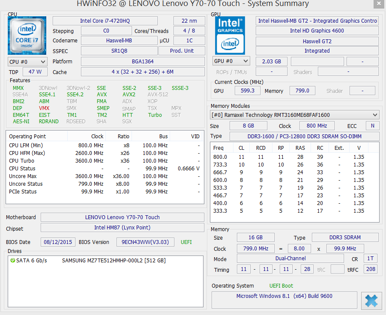Screen dimensions: 386x315
Task: Click the blue X close button at bottom right
Action: point(371,300)
